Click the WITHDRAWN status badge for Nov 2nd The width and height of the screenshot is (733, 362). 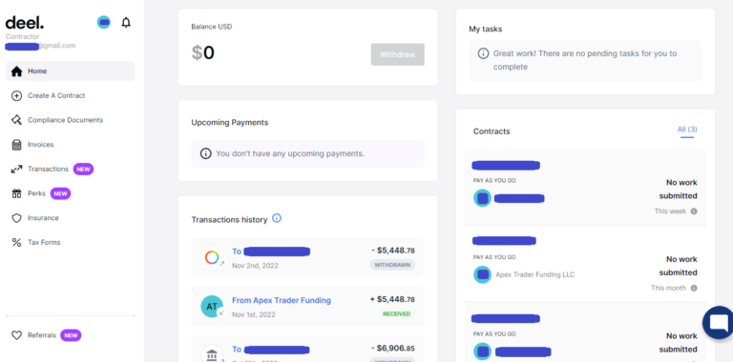click(x=392, y=265)
